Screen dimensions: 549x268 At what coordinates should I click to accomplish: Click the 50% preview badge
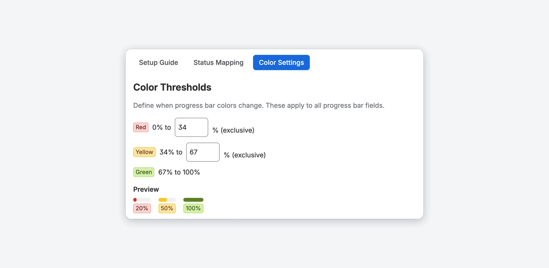pos(167,208)
